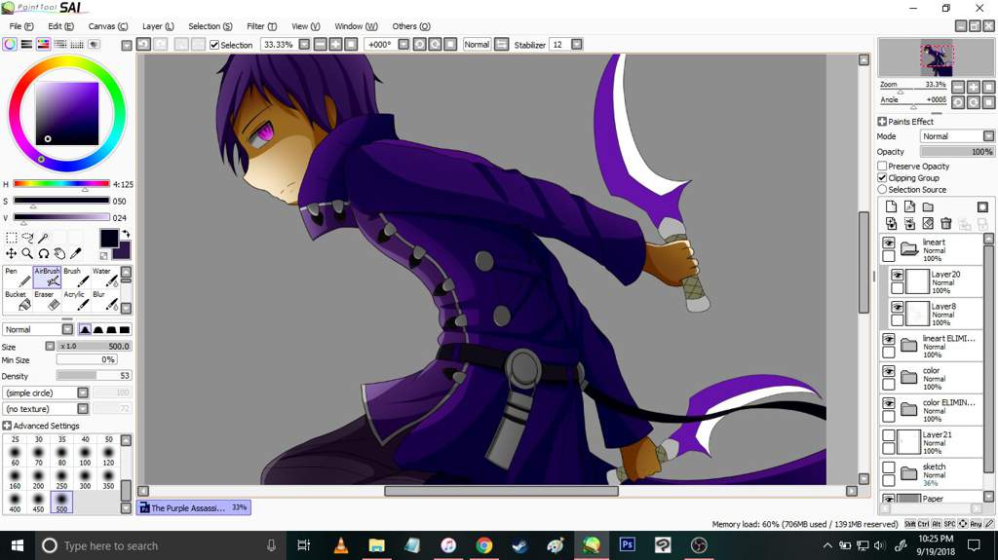The image size is (998, 560).
Task: Create a new normal layer
Action: tap(891, 206)
